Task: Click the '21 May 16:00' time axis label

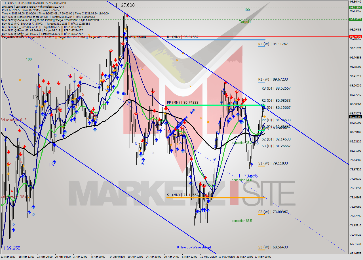Action: coord(245,257)
